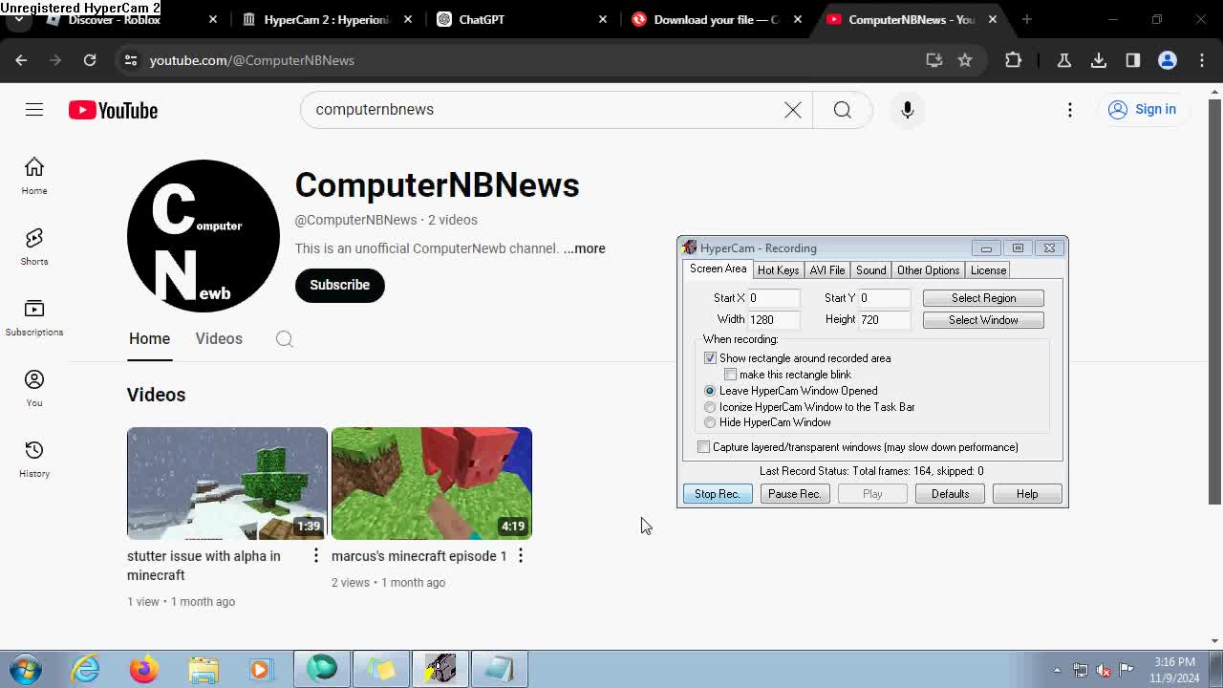Click Pause Rec. button
Screen dimensions: 1223x688
795,494
